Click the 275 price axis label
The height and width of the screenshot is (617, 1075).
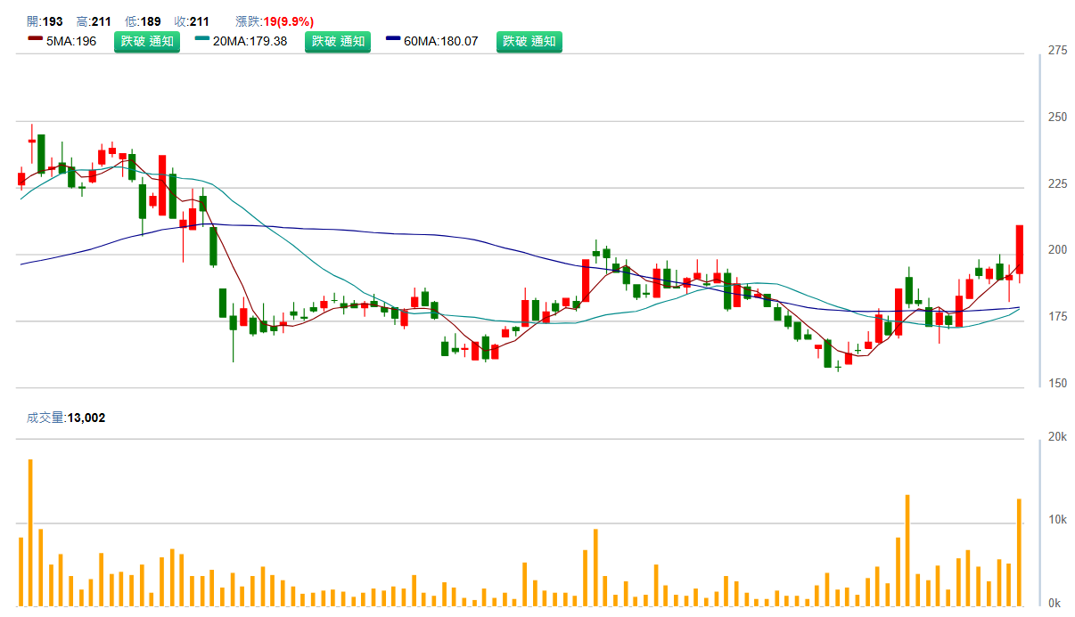[1058, 51]
